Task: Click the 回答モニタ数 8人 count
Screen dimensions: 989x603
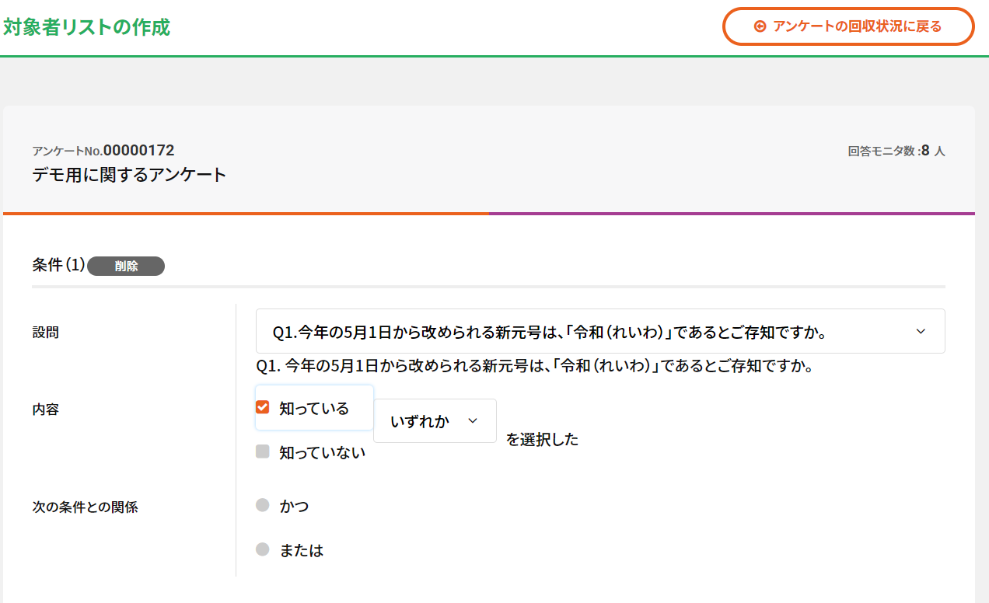Action: [896, 151]
